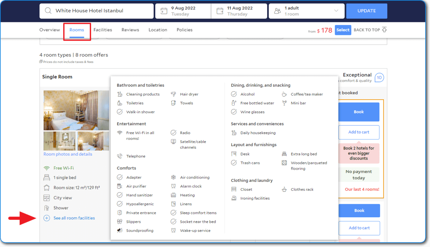Click the guests people icon

coord(278,11)
